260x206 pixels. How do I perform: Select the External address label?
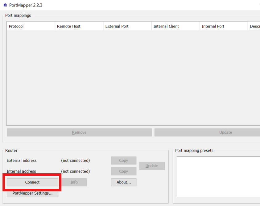pyautogui.click(x=22, y=161)
